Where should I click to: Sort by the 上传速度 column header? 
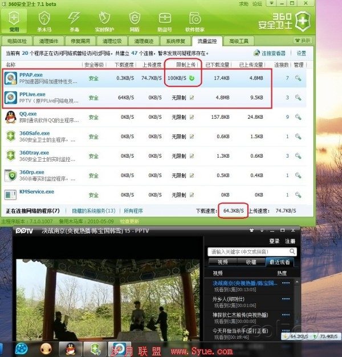152,65
